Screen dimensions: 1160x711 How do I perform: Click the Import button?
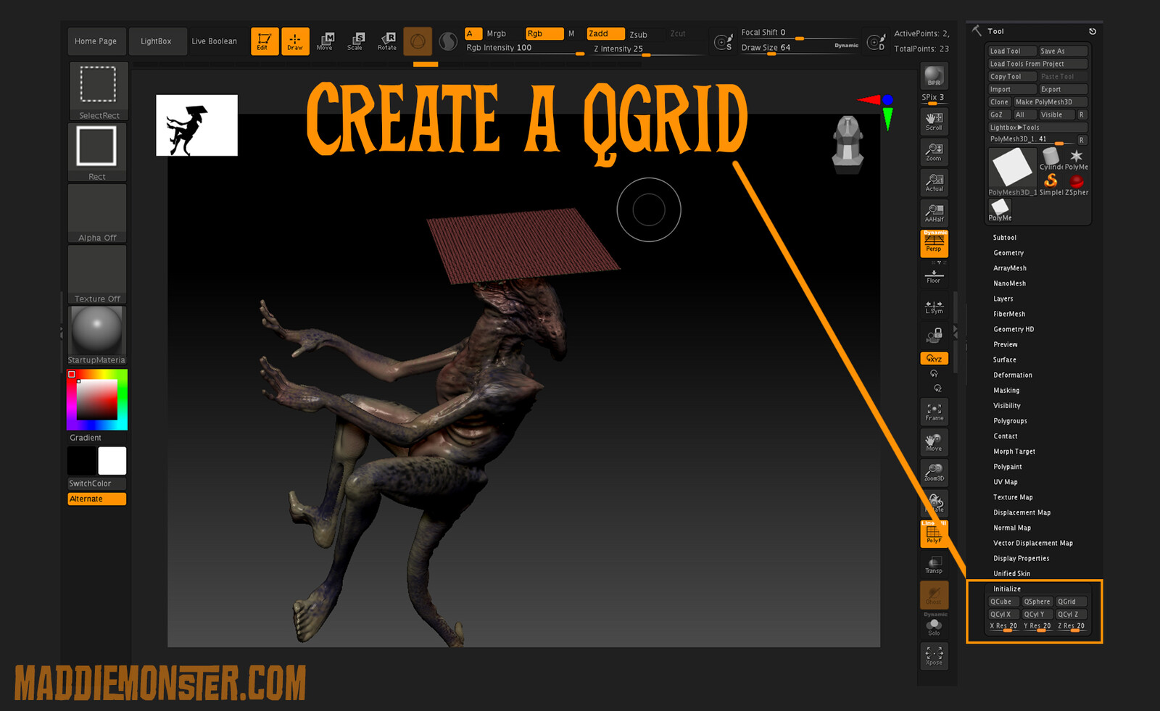pyautogui.click(x=1012, y=89)
